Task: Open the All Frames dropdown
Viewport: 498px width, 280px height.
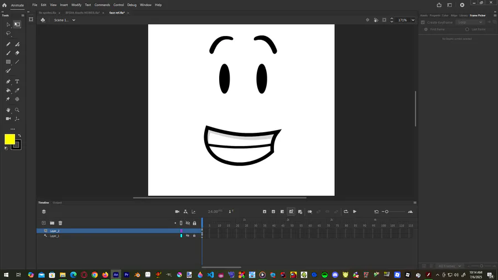Action: point(450,266)
